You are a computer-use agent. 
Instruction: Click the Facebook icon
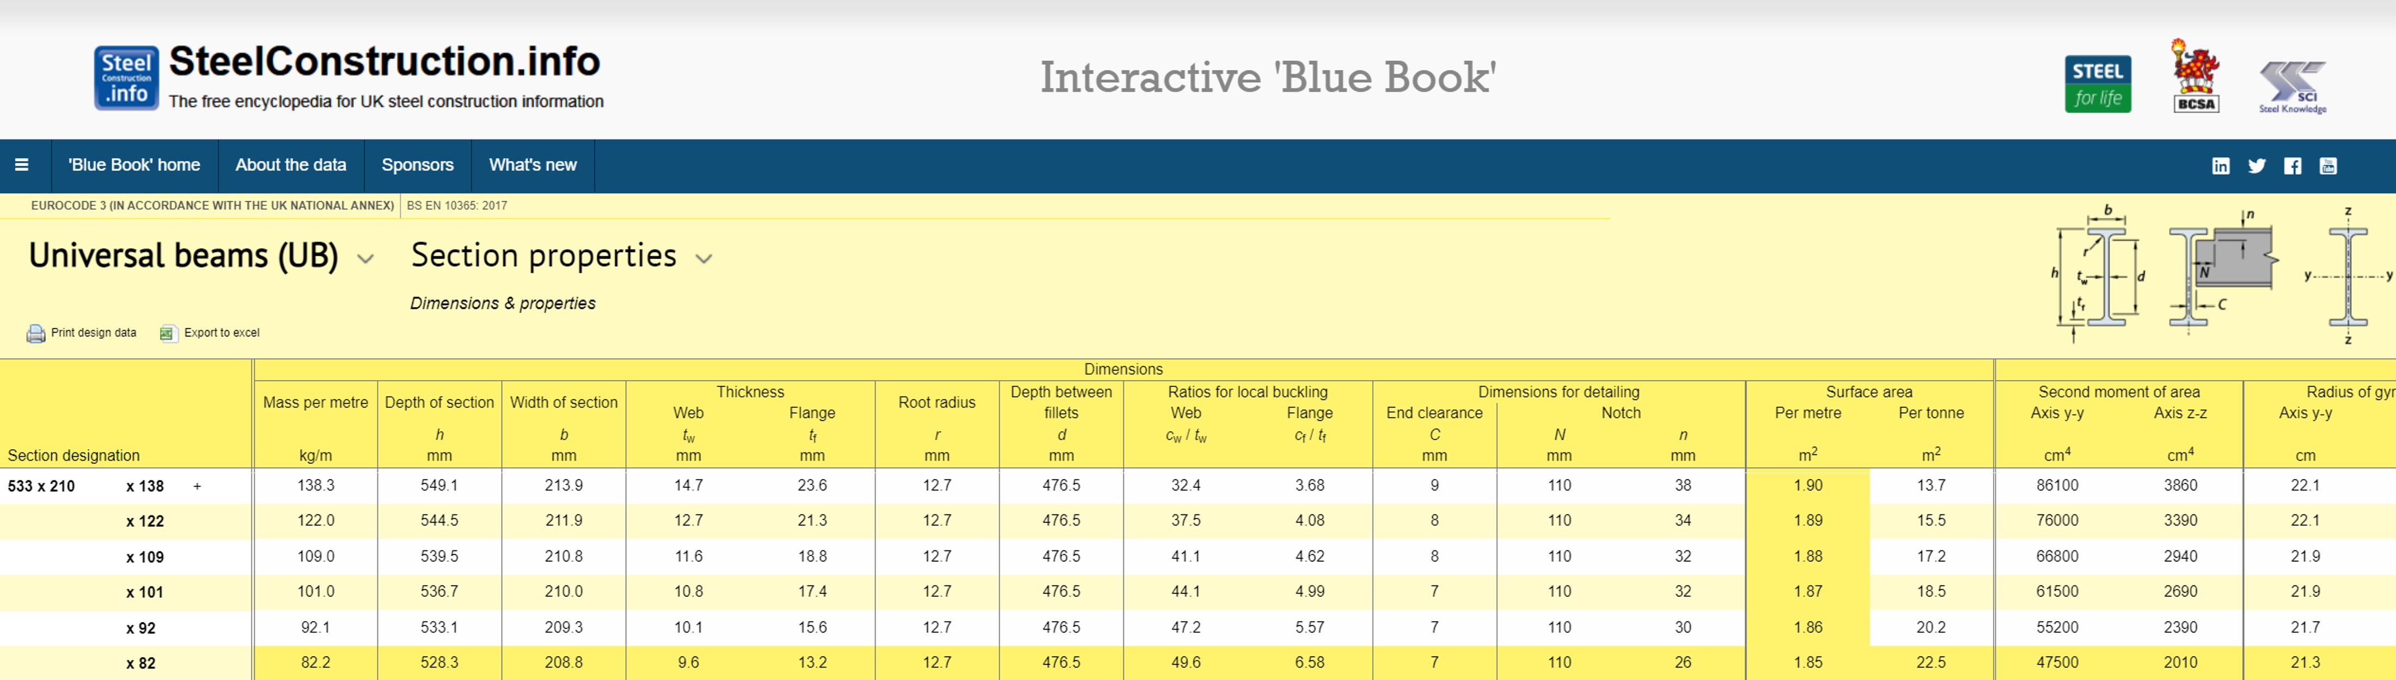(x=2293, y=166)
